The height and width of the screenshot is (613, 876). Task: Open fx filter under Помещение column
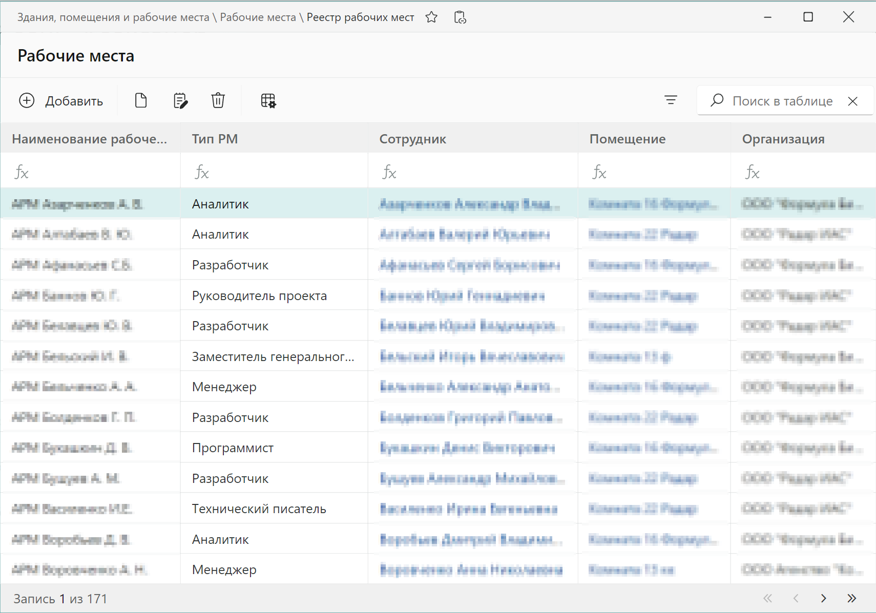[x=599, y=173]
